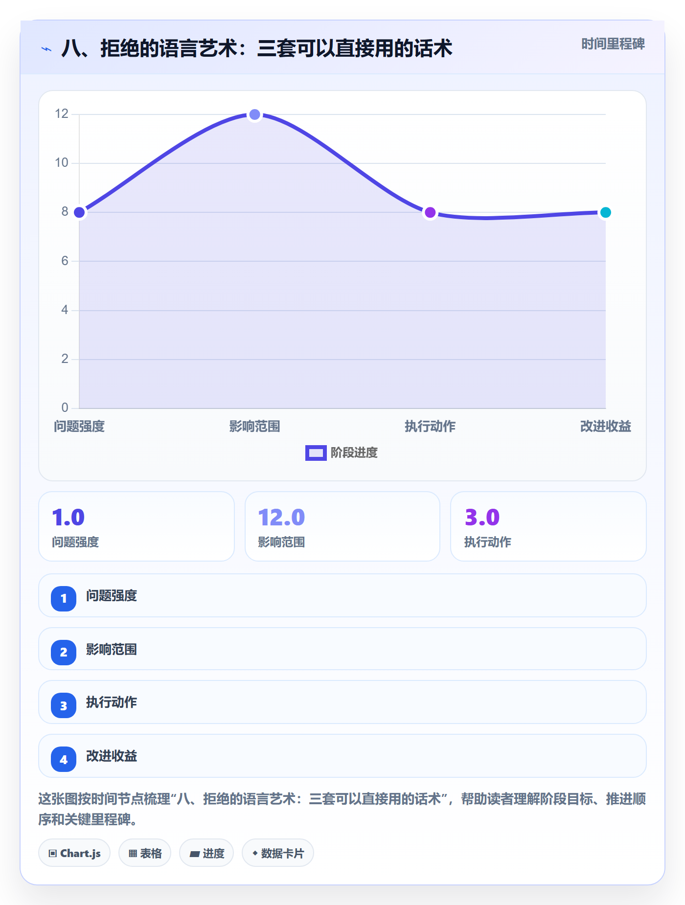Click the 表格 tag chip
This screenshot has height=905, width=685.
pos(145,853)
